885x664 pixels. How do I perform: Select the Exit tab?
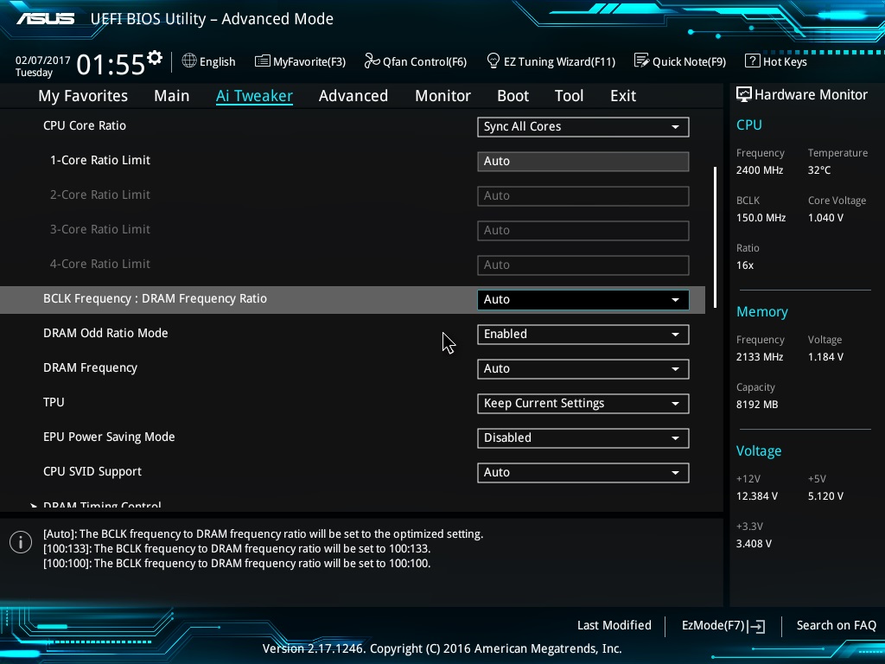pyautogui.click(x=623, y=96)
